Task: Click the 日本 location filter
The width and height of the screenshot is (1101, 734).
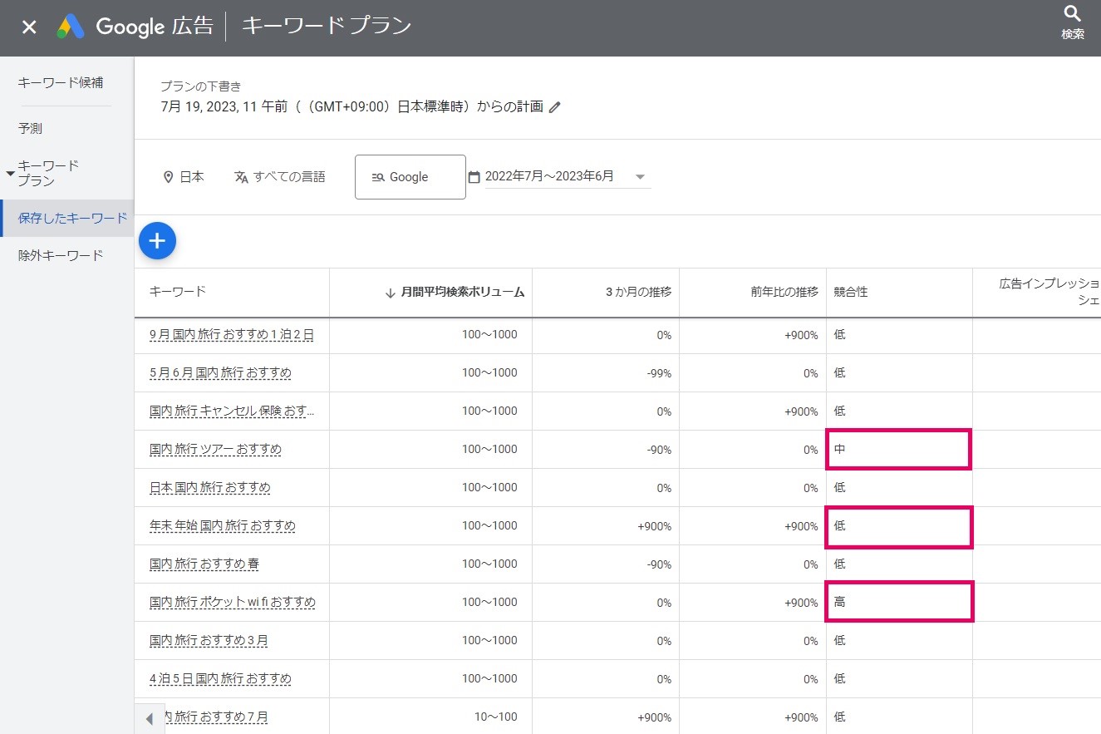Action: click(184, 176)
